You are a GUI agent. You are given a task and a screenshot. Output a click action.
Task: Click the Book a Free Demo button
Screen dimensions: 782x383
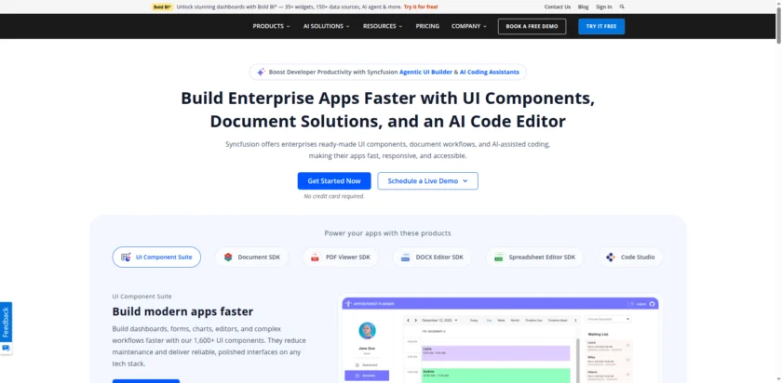[x=532, y=26]
